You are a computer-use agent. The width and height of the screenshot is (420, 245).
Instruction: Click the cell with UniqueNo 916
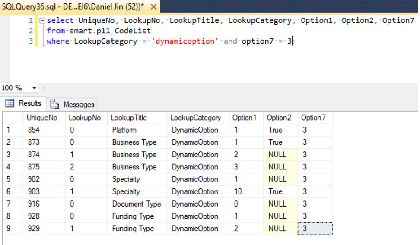(44, 204)
